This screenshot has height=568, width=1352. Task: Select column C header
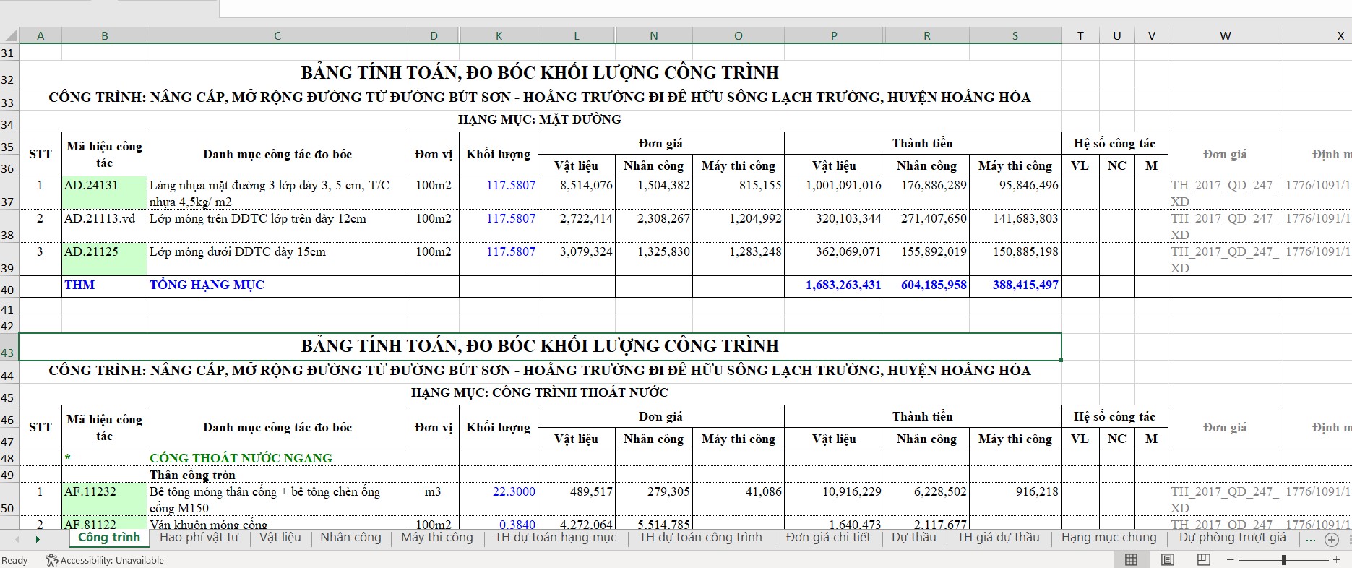(277, 35)
